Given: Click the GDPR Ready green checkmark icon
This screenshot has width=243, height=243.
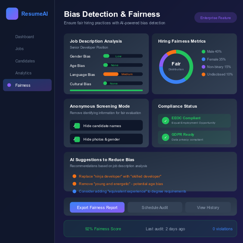Looking at the screenshot, I should pyautogui.click(x=165, y=137).
